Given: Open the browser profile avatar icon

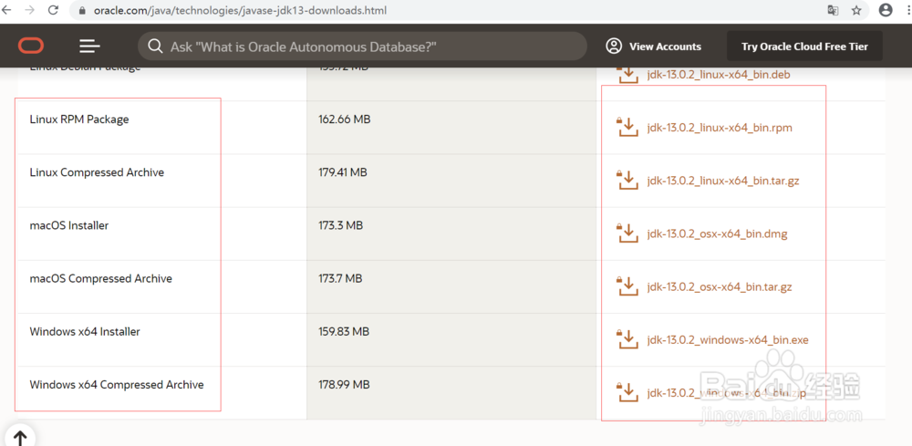Looking at the screenshot, I should coord(886,10).
